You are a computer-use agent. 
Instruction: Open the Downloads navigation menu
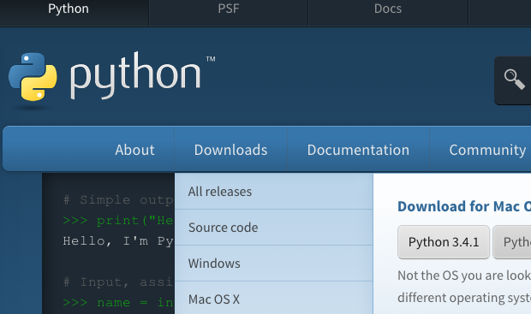pyautogui.click(x=231, y=150)
